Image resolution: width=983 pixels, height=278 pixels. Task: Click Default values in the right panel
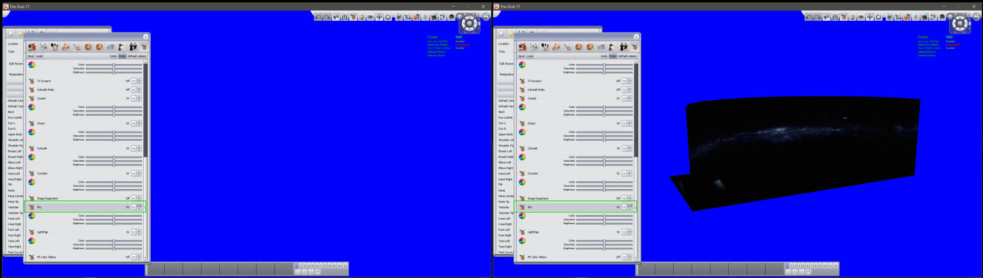(x=627, y=56)
